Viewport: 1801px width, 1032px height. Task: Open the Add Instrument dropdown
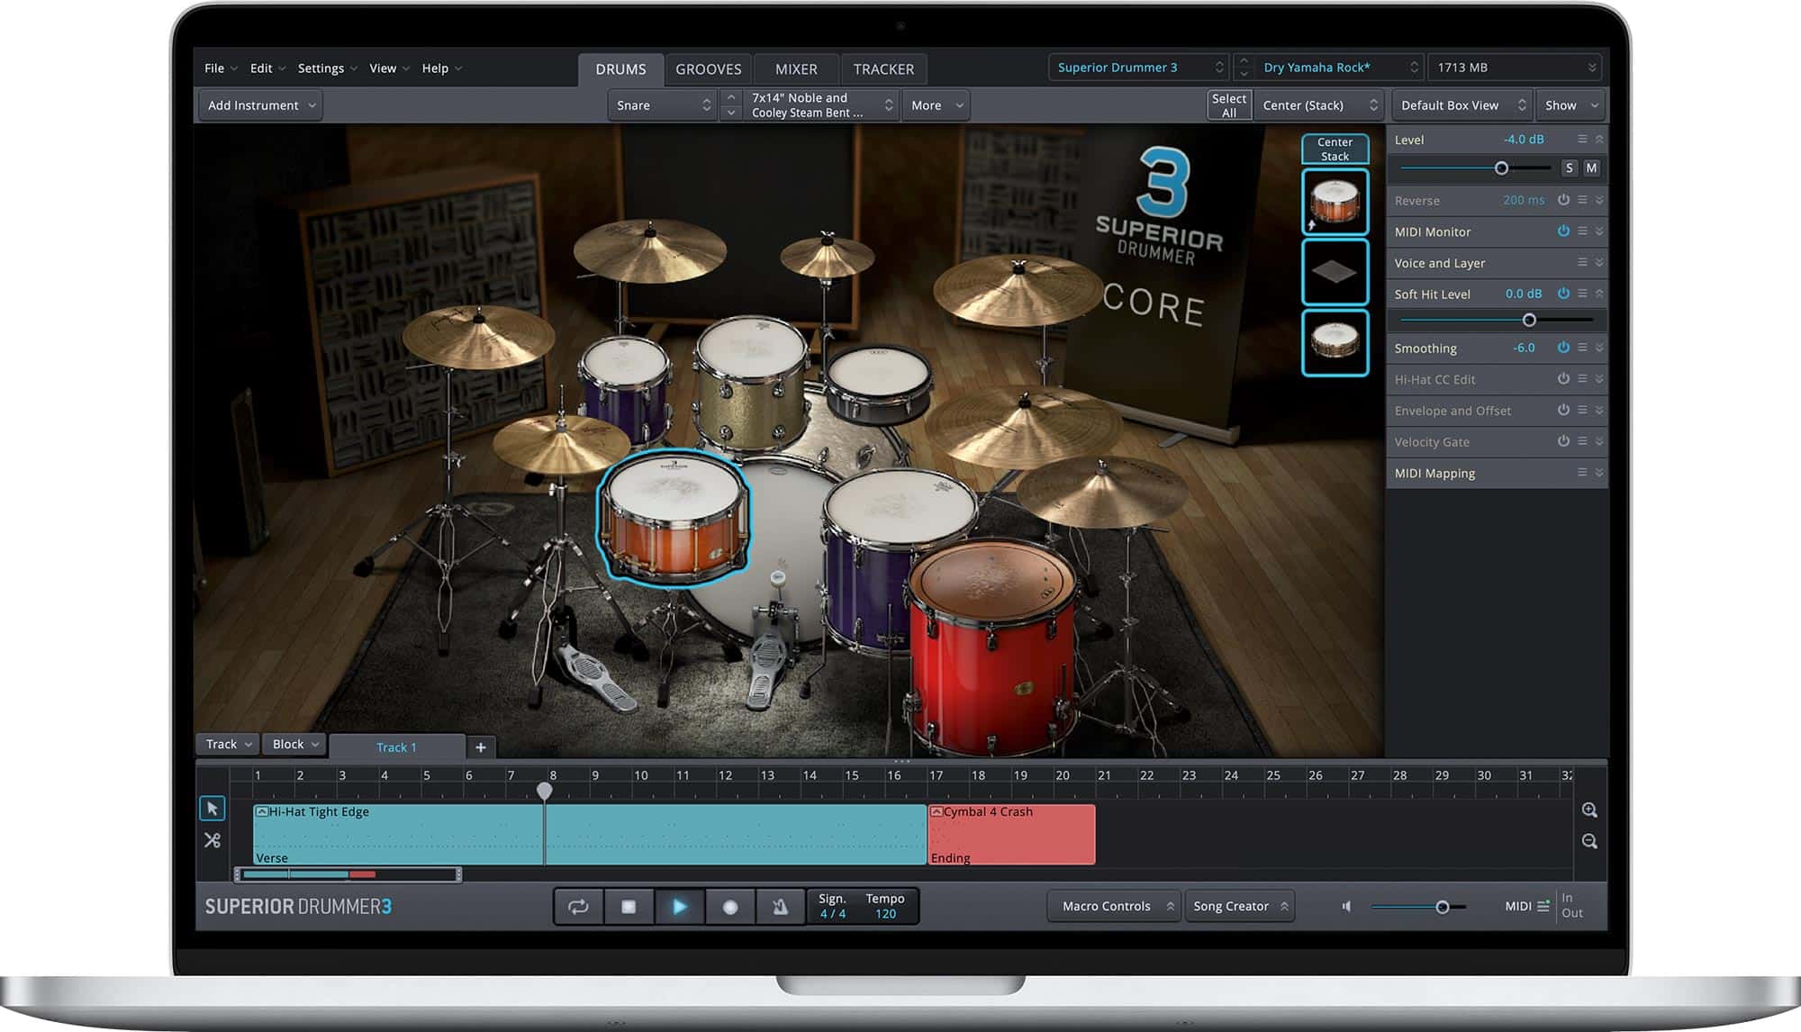point(260,105)
